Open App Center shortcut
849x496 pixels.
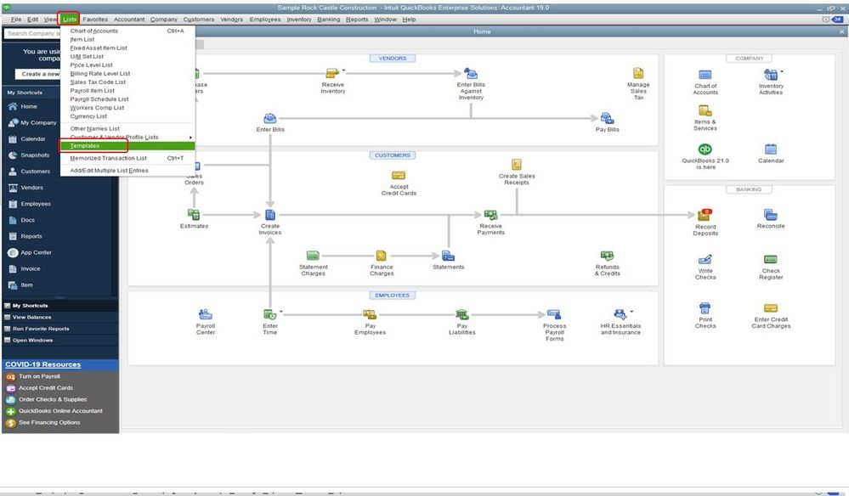coord(36,252)
